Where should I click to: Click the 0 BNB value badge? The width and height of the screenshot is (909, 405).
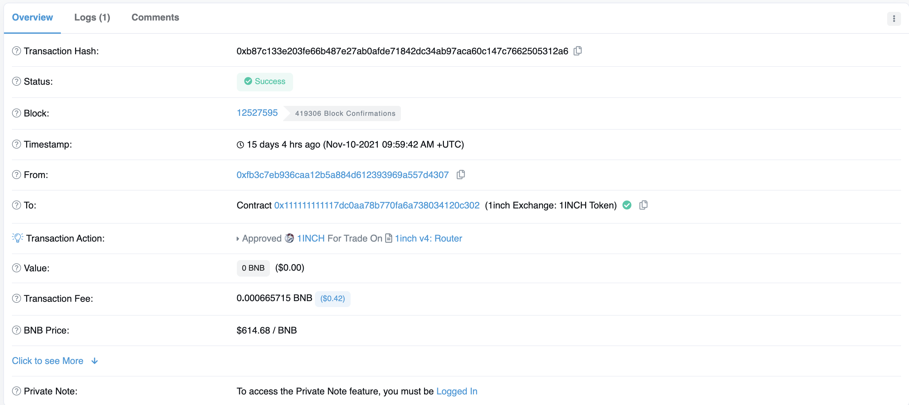(x=253, y=268)
